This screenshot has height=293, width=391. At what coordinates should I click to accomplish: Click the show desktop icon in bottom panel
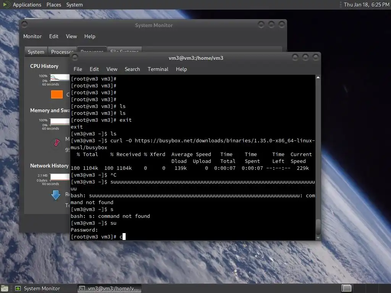click(x=5, y=288)
